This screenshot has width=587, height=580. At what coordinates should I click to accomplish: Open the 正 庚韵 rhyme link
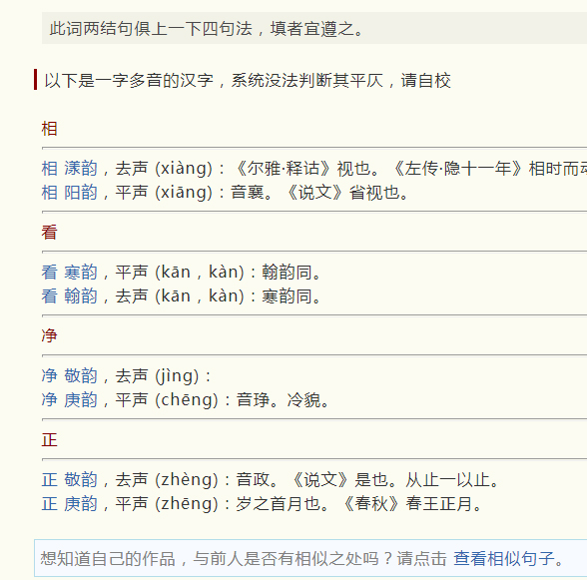click(69, 504)
